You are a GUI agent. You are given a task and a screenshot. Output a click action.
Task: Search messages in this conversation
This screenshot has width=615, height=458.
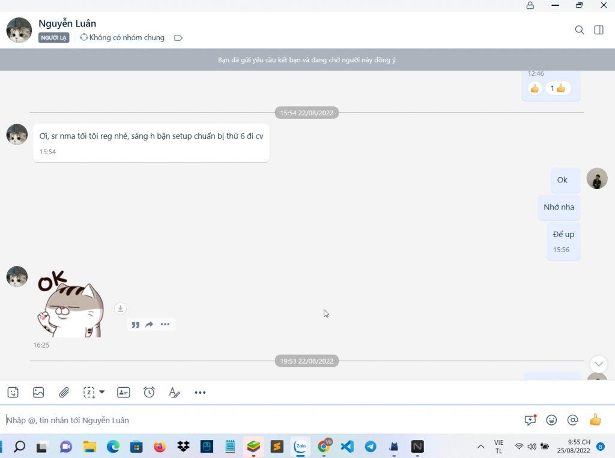[580, 30]
